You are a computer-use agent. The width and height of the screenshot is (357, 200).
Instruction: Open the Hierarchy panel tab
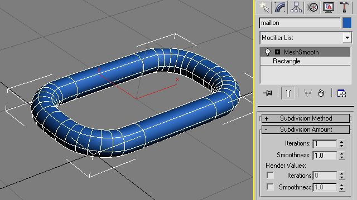pos(296,7)
